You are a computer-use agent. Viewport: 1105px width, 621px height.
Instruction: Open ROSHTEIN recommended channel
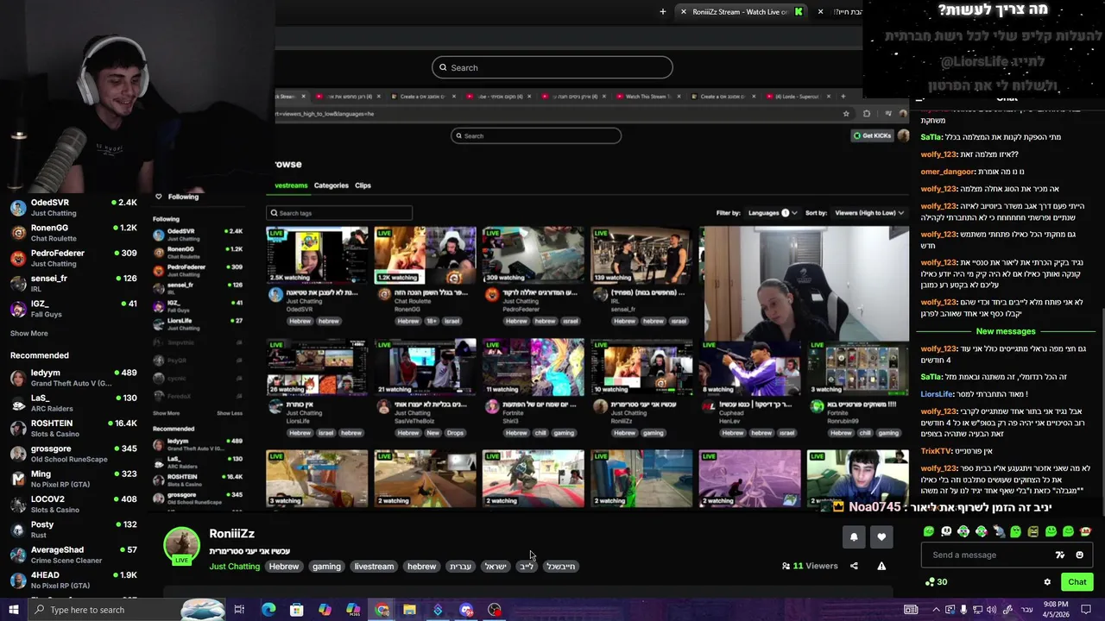[73, 429]
